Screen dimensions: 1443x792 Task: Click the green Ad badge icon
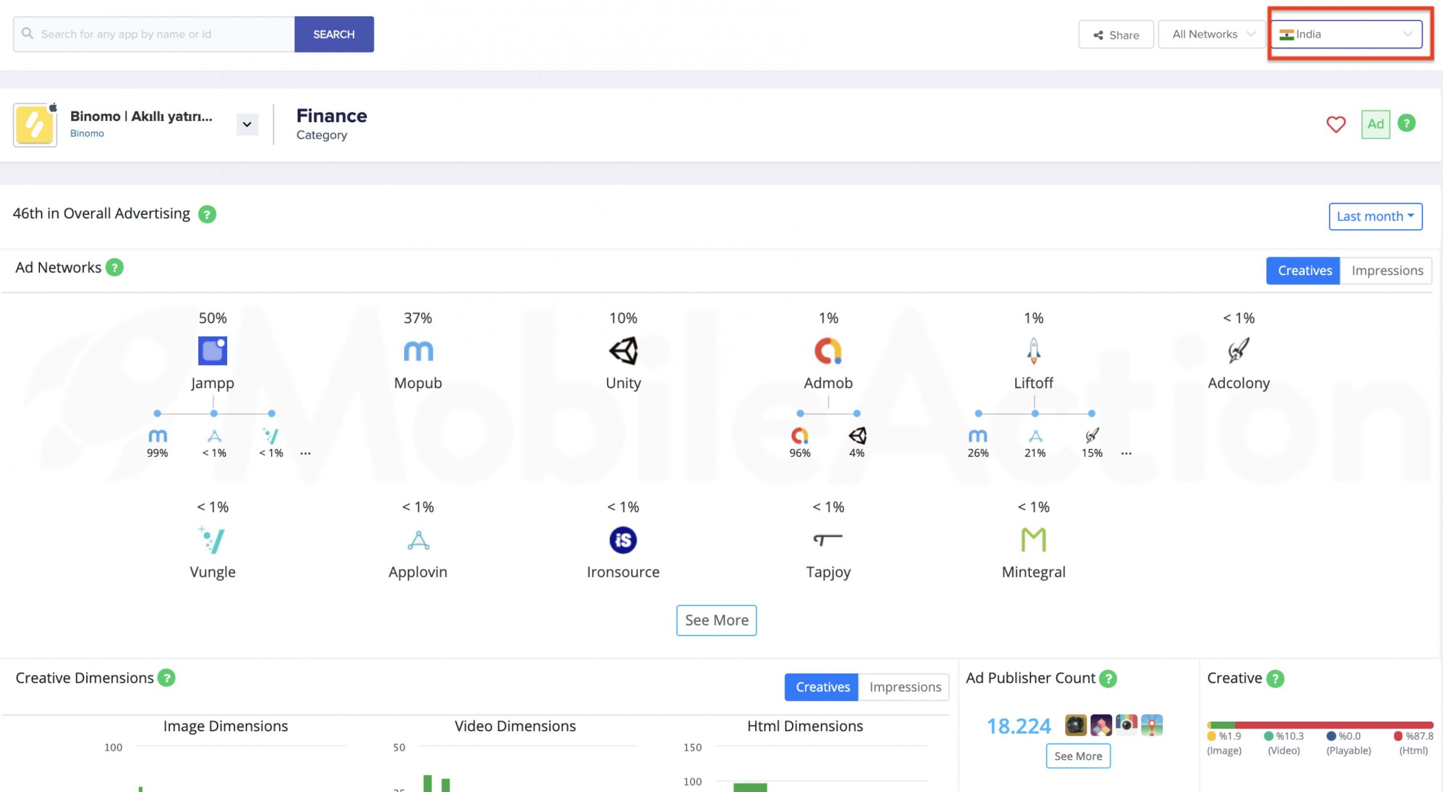(x=1375, y=124)
